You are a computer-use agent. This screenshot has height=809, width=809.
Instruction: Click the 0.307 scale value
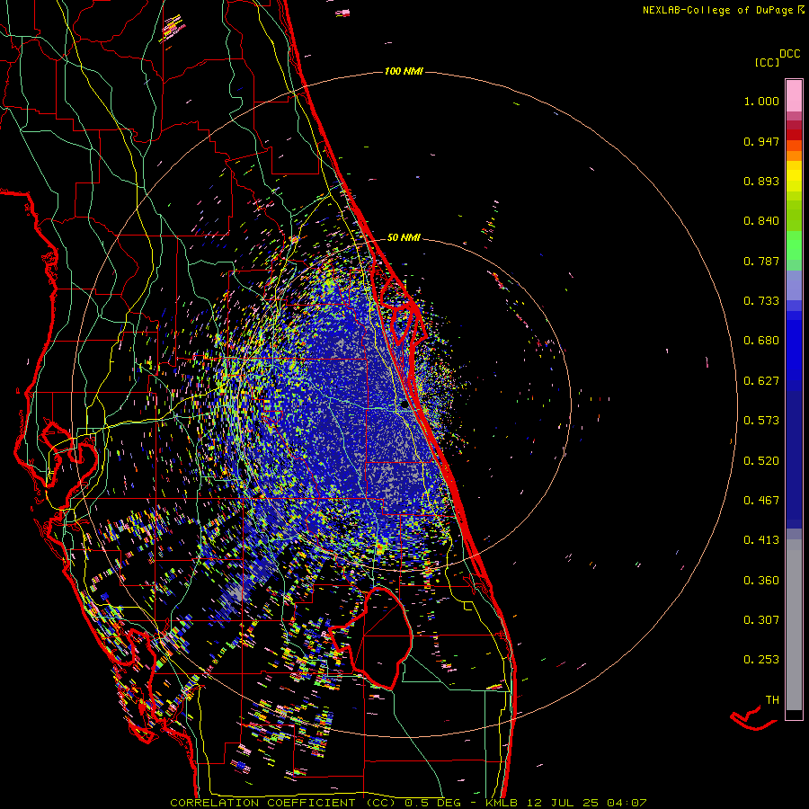tap(761, 620)
